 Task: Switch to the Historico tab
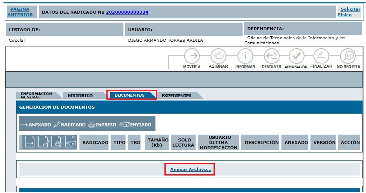coord(80,95)
